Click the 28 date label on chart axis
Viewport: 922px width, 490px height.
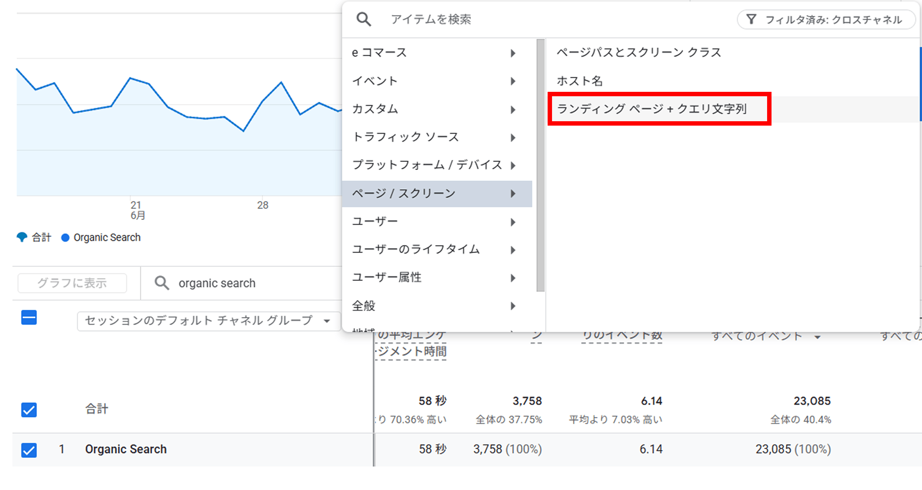coord(263,205)
